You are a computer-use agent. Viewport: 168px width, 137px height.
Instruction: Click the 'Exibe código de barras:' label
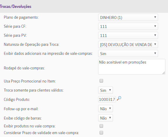(x=23, y=118)
